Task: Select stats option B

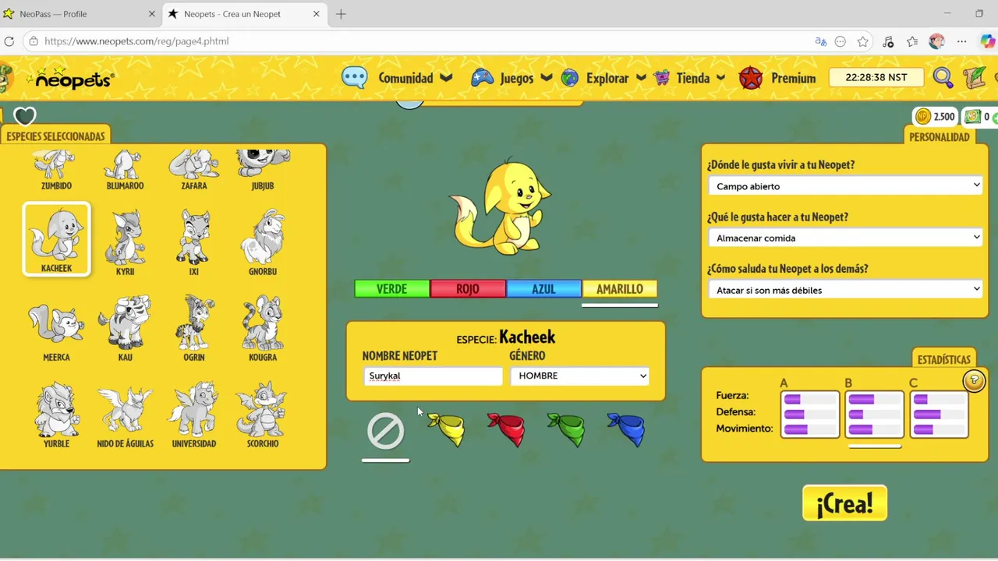Action: (875, 414)
